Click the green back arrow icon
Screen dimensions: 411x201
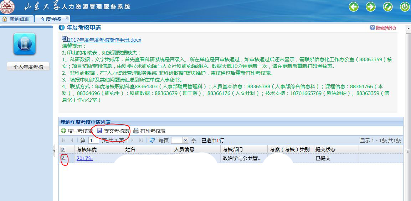click(353, 7)
